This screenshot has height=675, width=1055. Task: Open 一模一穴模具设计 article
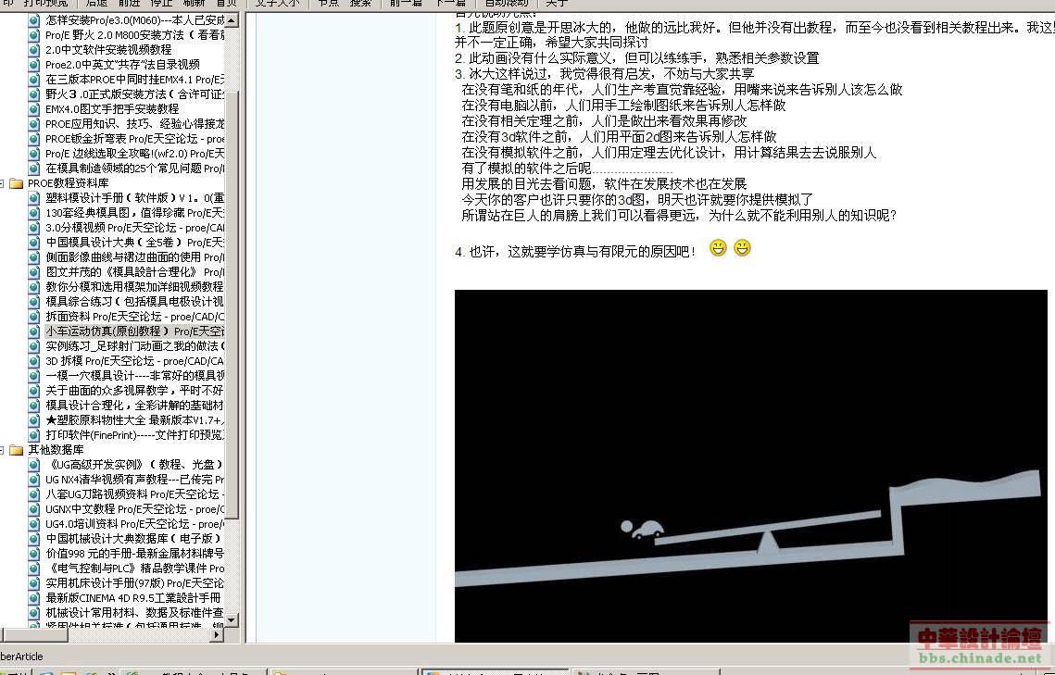134,375
